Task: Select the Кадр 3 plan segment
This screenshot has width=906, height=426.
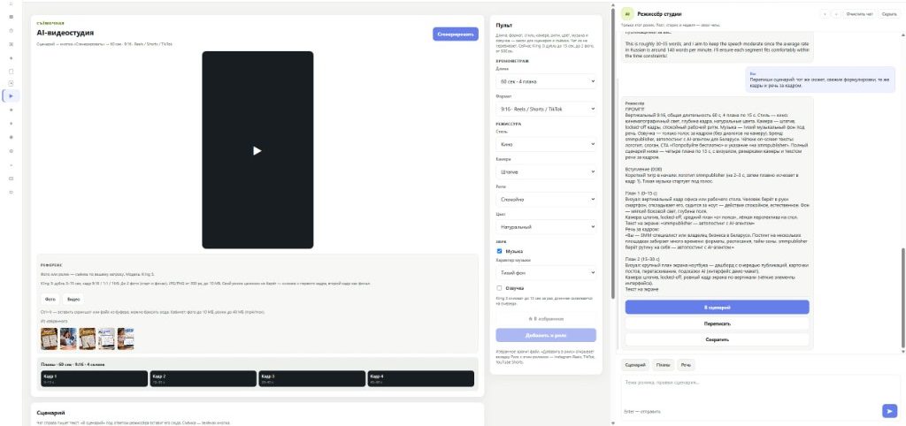Action: [x=312, y=378]
